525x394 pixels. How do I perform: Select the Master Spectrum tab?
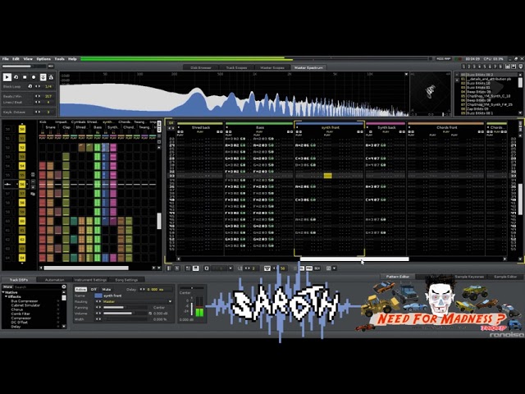(308, 67)
